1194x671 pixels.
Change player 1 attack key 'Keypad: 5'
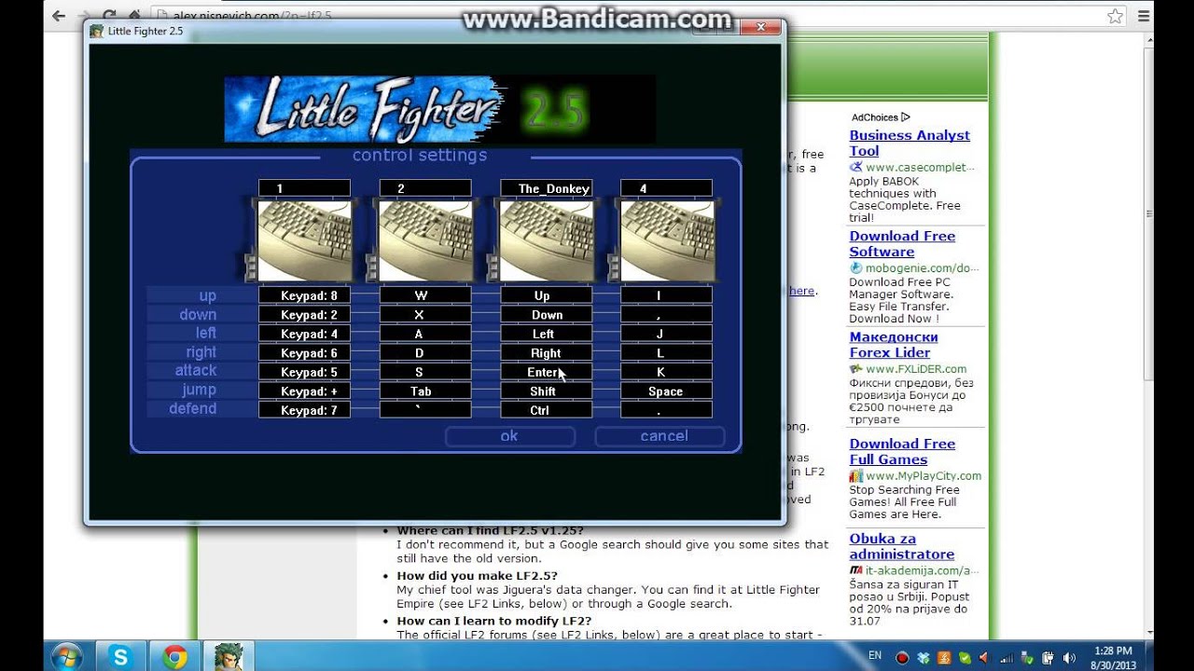point(304,372)
